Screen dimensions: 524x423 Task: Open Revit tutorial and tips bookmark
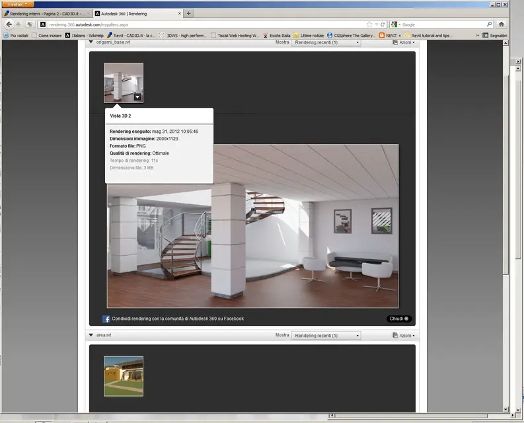click(429, 36)
